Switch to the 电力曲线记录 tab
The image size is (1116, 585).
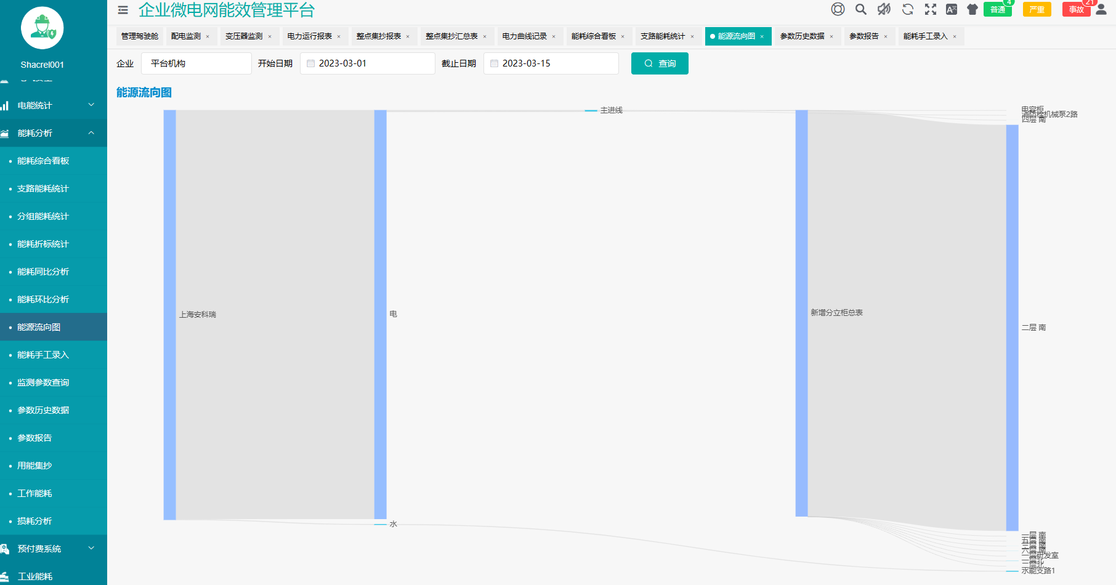[x=524, y=36]
